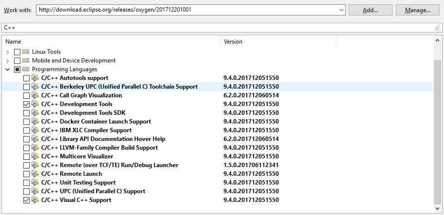Check C/C++ Unit Testing Support checkbox

tap(26, 183)
